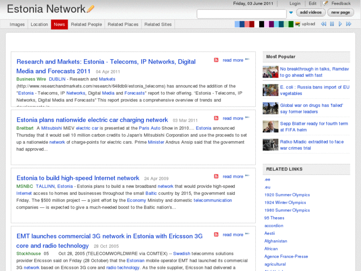Viewport: 361px width, 271px height.
Task: Open the Agence France-Presse related link
Action: click(x=286, y=257)
